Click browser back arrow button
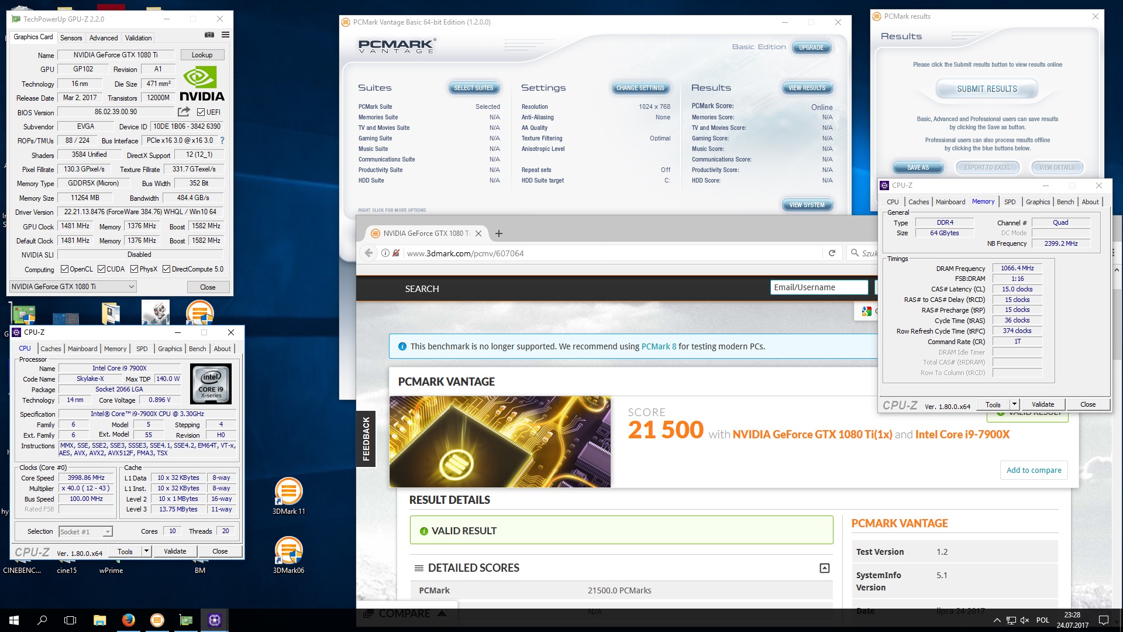Screen dimensions: 1123x632 [368, 253]
